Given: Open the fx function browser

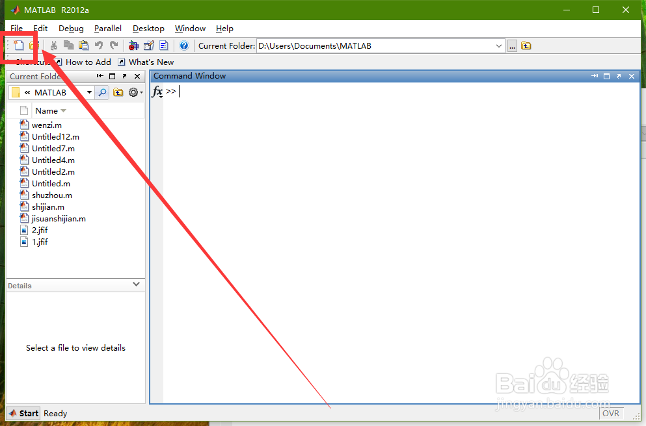Looking at the screenshot, I should coord(157,92).
